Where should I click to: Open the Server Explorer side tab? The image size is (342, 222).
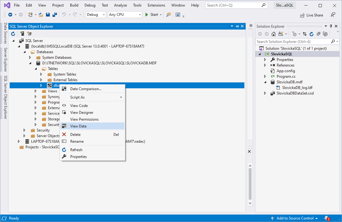6,60
